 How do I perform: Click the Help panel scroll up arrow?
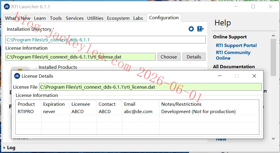click(273, 36)
